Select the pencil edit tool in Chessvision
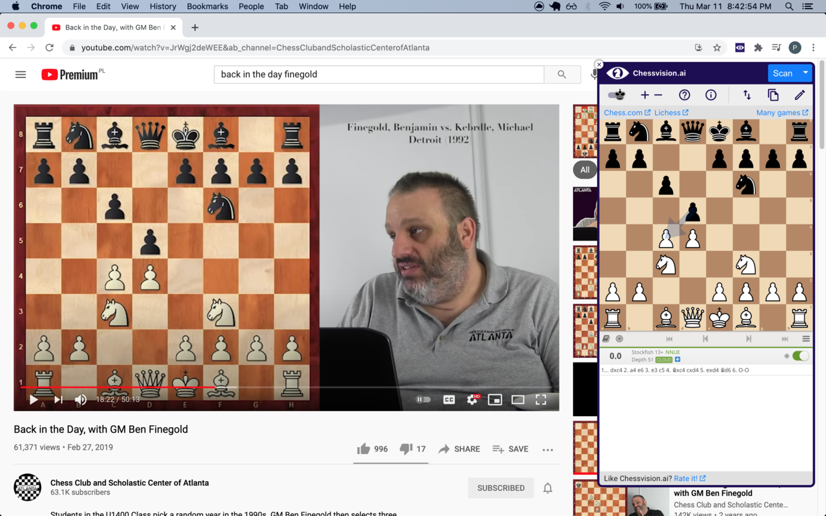826x516 pixels. point(800,95)
